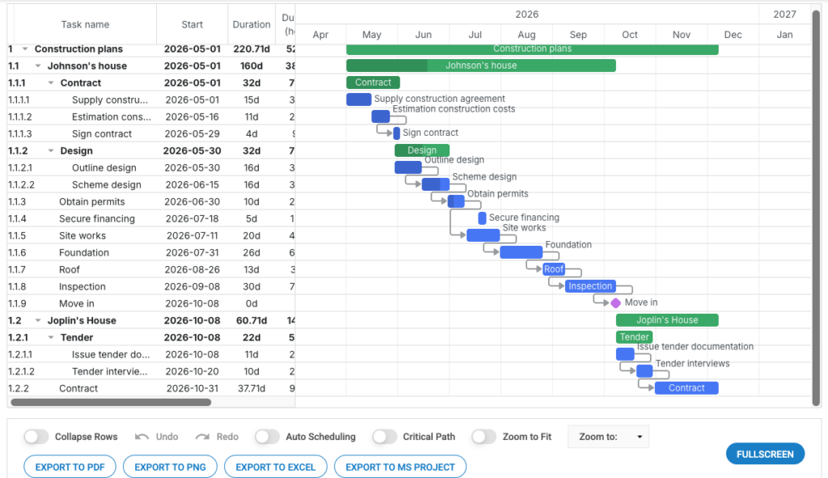Collapse the Joplin's House group

(x=38, y=320)
